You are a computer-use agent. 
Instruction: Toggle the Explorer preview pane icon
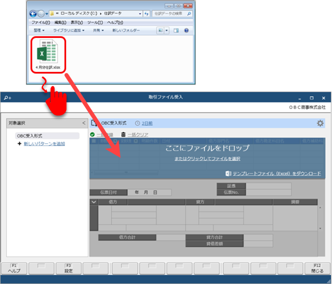[176, 30]
